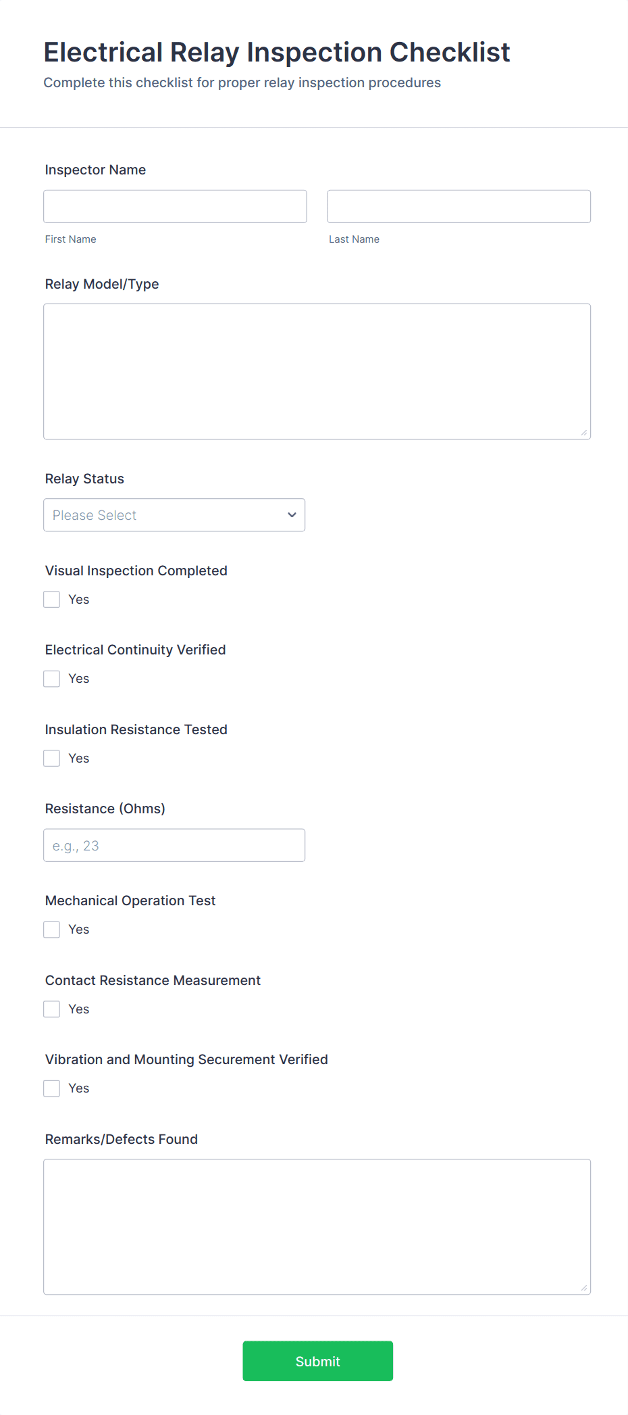This screenshot has width=628, height=1415.
Task: Click the Last Name input field
Action: click(459, 206)
